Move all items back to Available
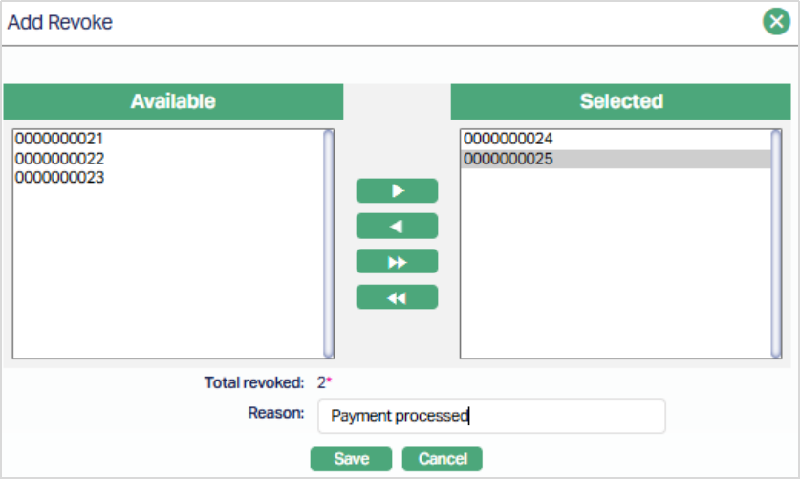 (397, 297)
